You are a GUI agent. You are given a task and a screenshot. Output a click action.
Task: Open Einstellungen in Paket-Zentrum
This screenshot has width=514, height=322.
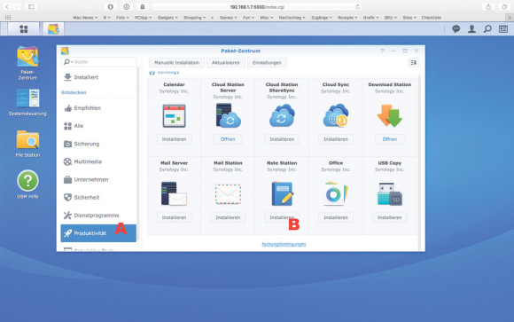(x=267, y=63)
